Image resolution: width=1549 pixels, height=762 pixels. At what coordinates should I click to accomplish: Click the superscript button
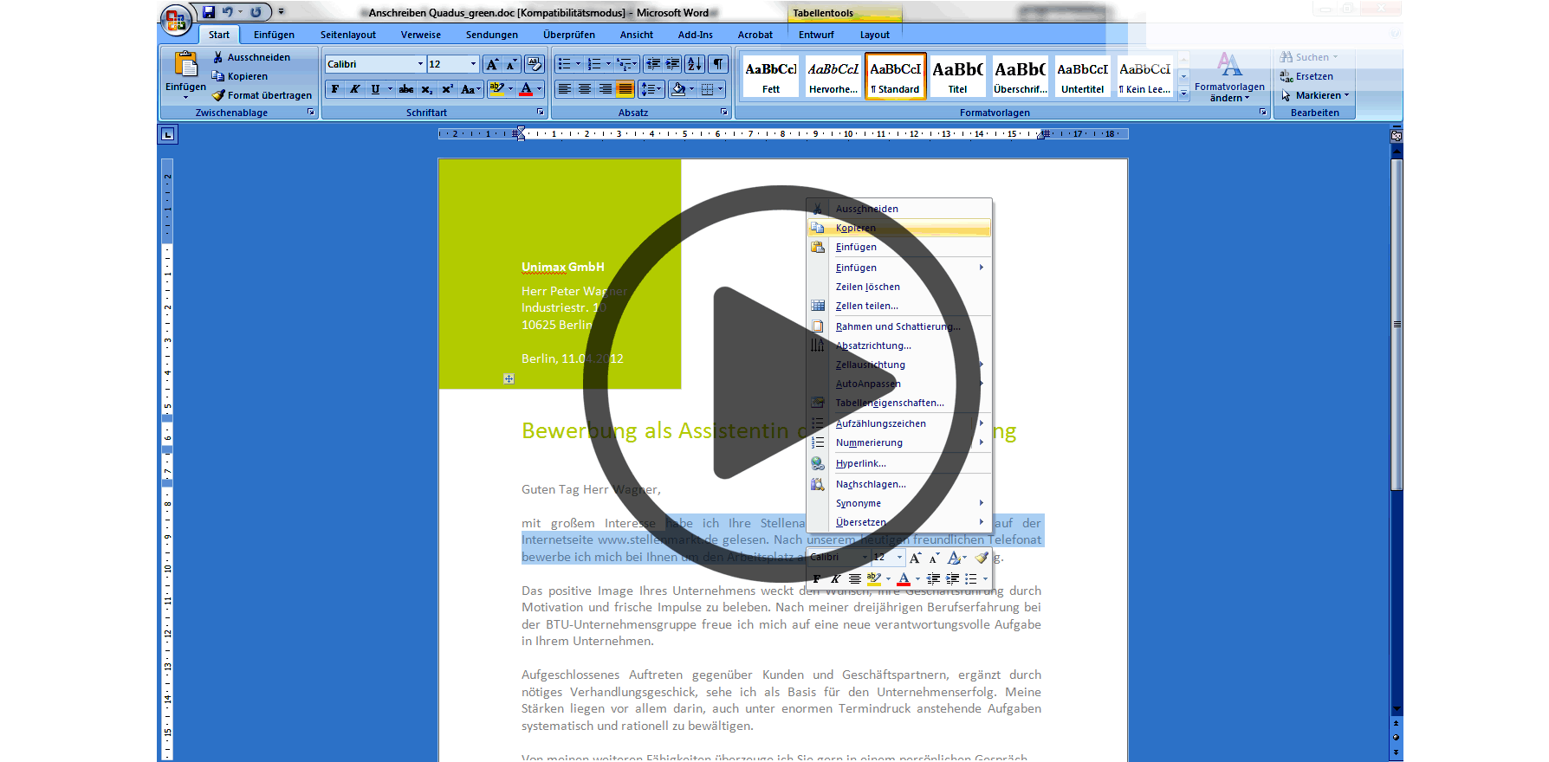click(x=447, y=89)
